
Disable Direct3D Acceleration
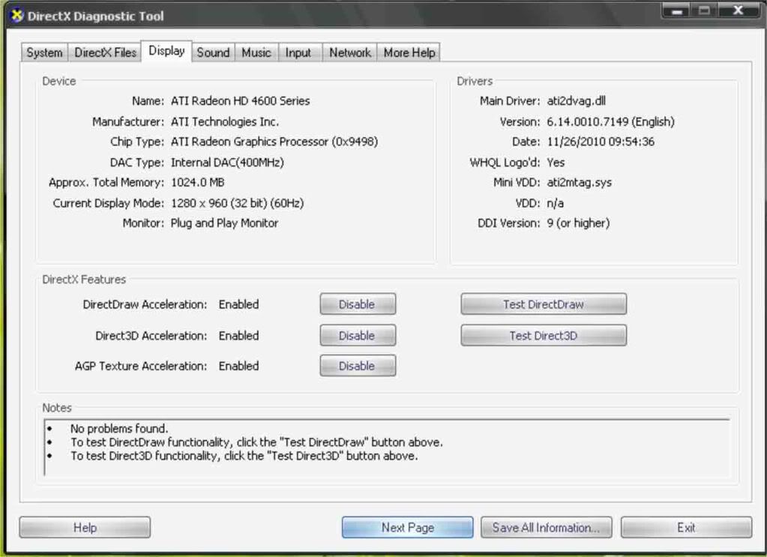(x=358, y=335)
